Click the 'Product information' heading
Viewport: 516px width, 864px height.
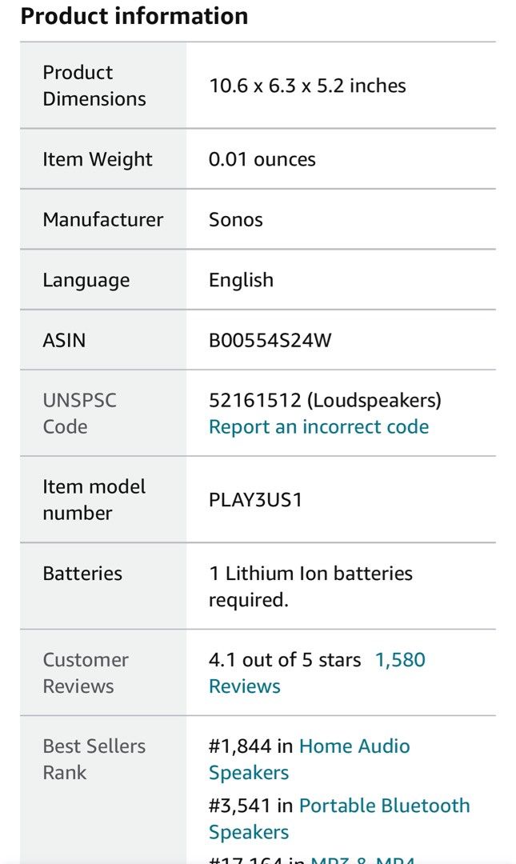click(134, 16)
